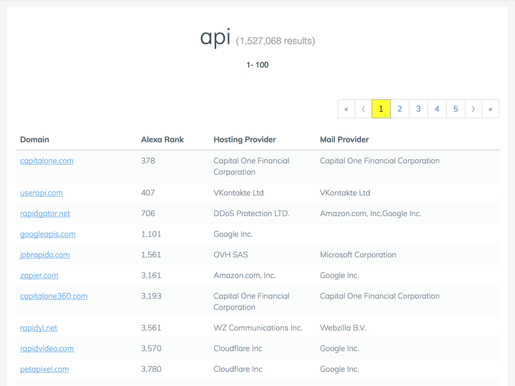Go to page 2 of results
This screenshot has height=386, width=515.
[399, 108]
